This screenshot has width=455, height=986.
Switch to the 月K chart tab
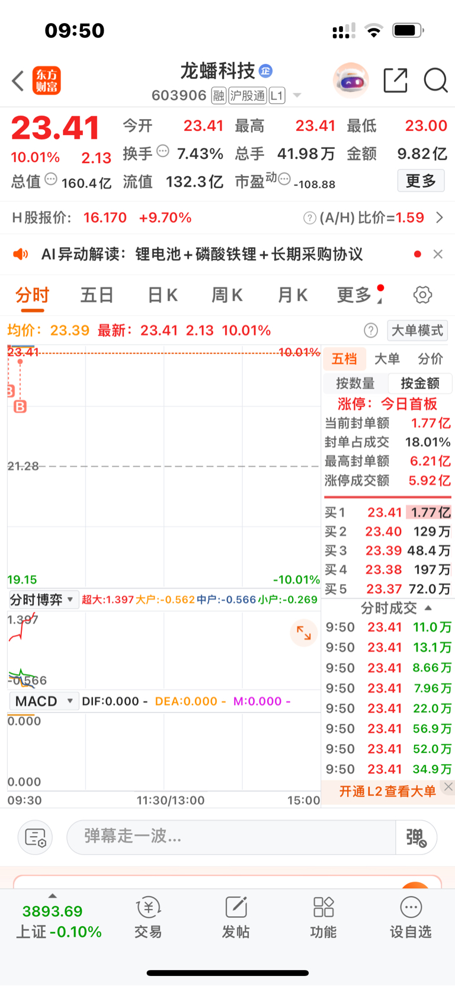tap(293, 295)
